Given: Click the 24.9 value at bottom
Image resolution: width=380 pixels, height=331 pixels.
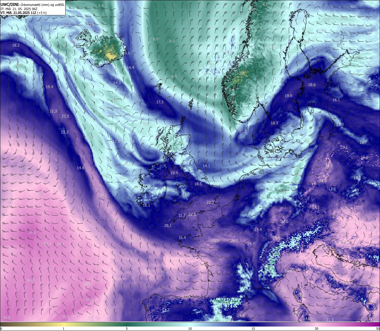Looking at the screenshot, I should [241, 316].
